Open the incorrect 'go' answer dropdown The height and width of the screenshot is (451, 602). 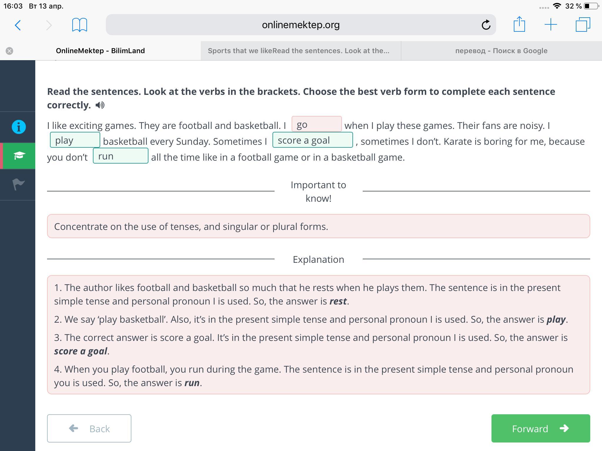[317, 124]
